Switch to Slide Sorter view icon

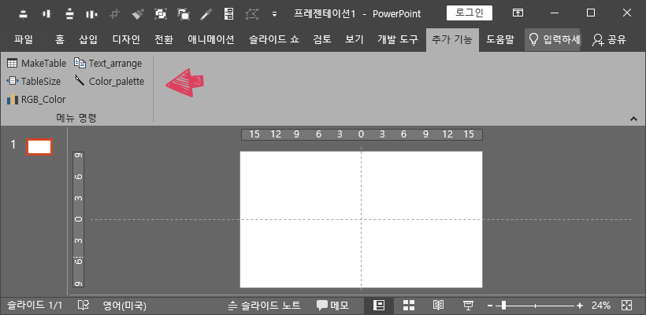pos(409,305)
